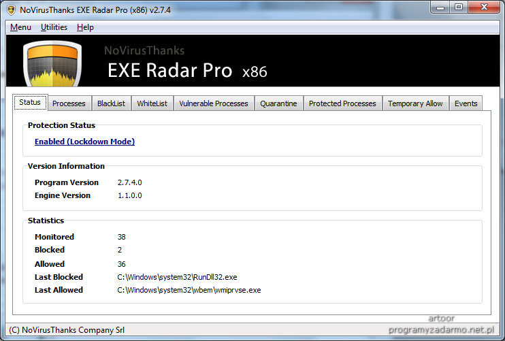
Task: Select the program version value 2.7.4.0
Action: coord(130,182)
